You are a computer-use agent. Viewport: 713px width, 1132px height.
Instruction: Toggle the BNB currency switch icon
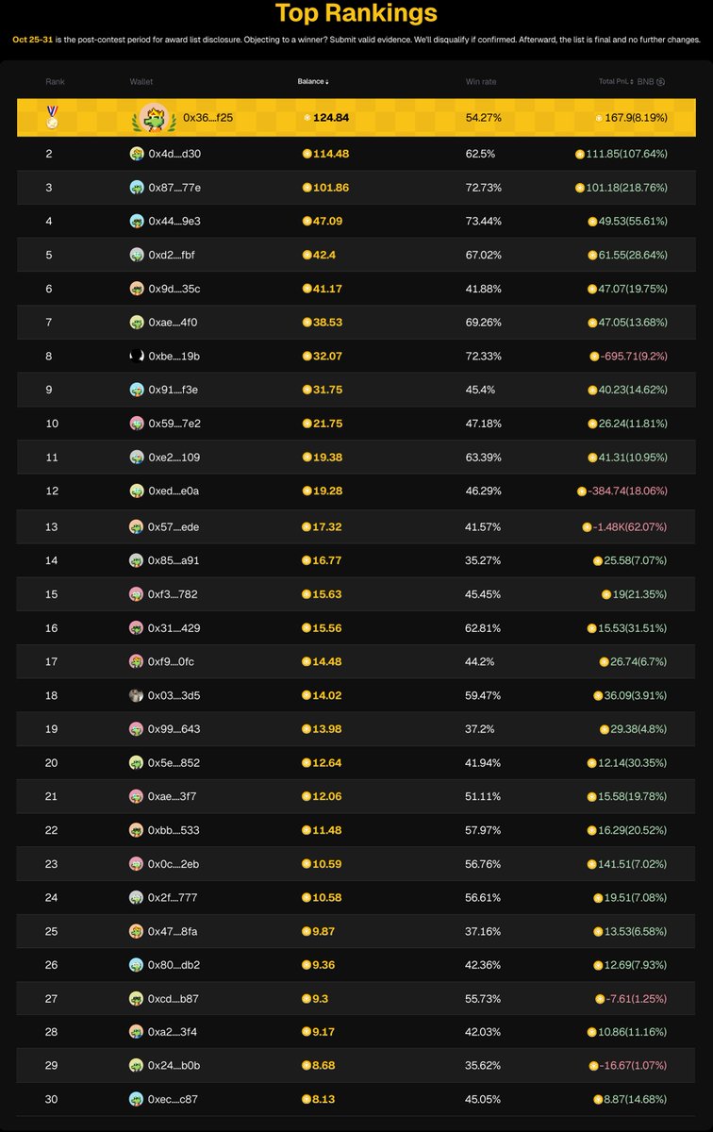pos(660,81)
